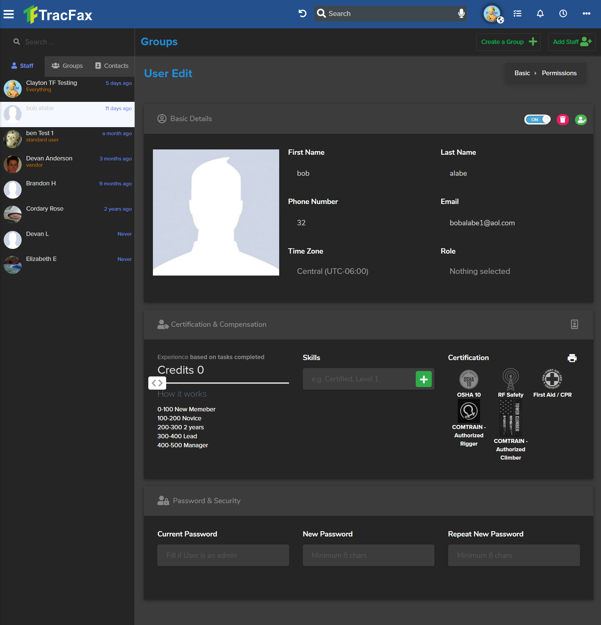Click the Email field bobalabe1@aol.com
The width and height of the screenshot is (601, 625).
click(x=512, y=223)
